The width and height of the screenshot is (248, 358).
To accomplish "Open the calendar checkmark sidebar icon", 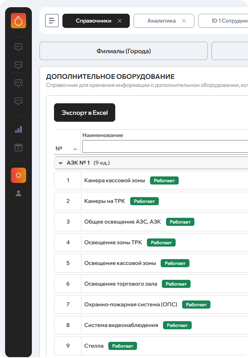I will (18, 148).
